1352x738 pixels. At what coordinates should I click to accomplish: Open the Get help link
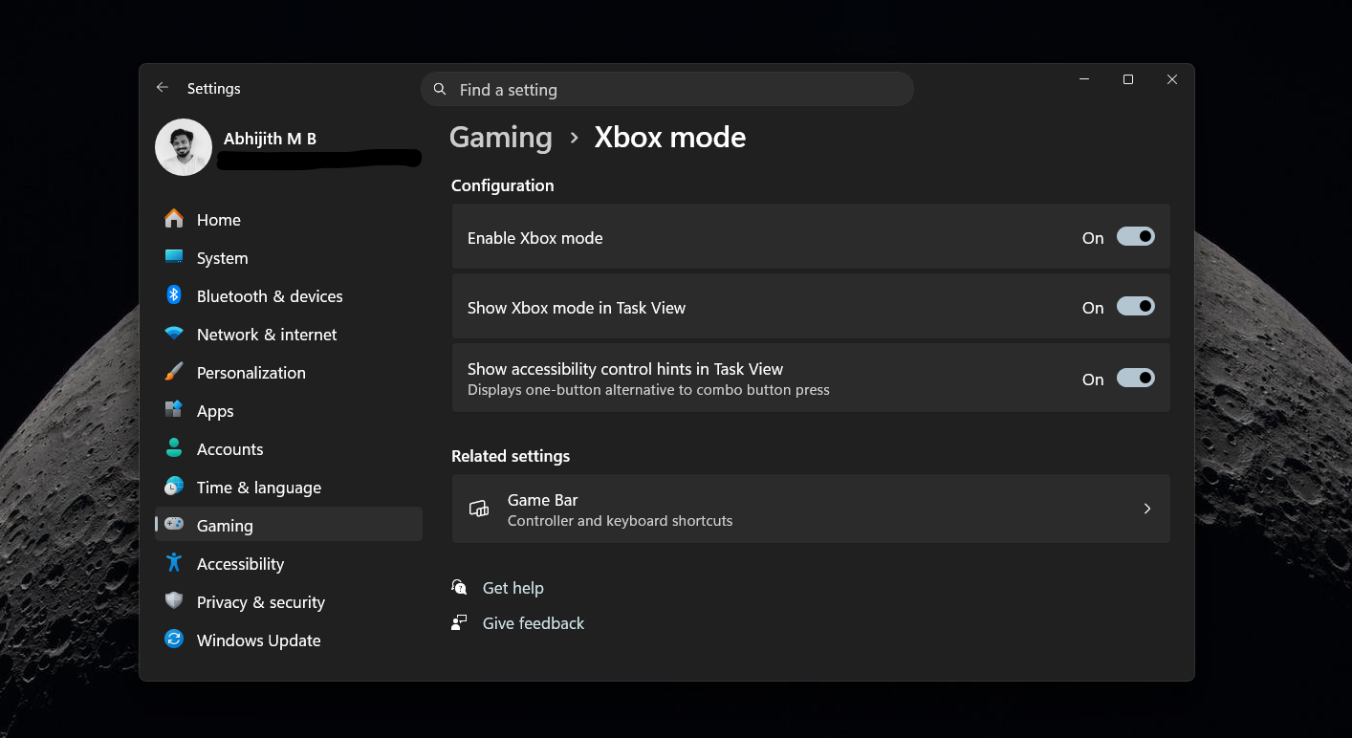coord(512,588)
